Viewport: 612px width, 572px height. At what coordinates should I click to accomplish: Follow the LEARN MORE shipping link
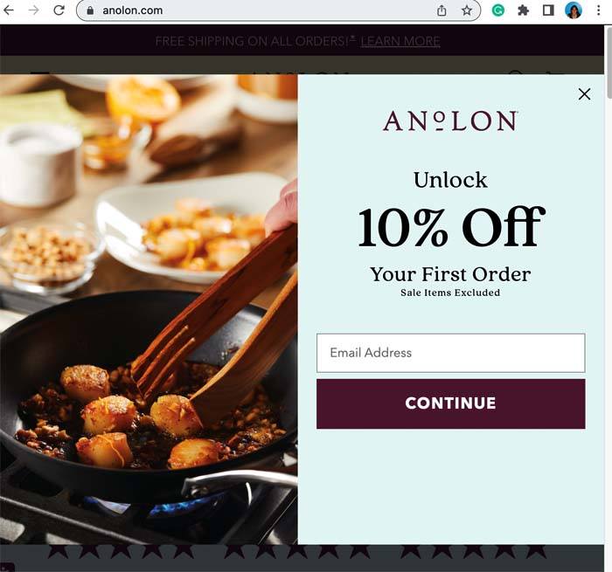(400, 41)
